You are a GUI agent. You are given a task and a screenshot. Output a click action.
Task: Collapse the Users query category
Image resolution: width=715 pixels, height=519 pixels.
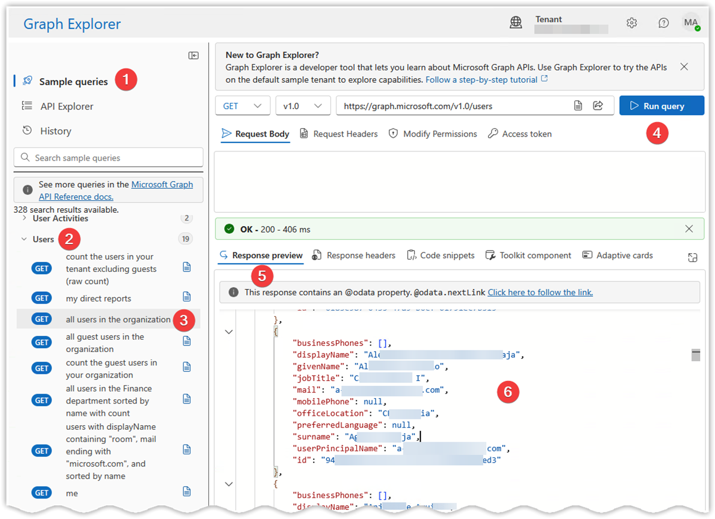23,239
